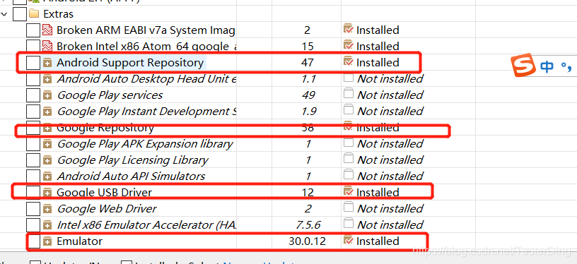Click the Google Play Instant Development package icon
This screenshot has height=264, width=577.
[47, 112]
